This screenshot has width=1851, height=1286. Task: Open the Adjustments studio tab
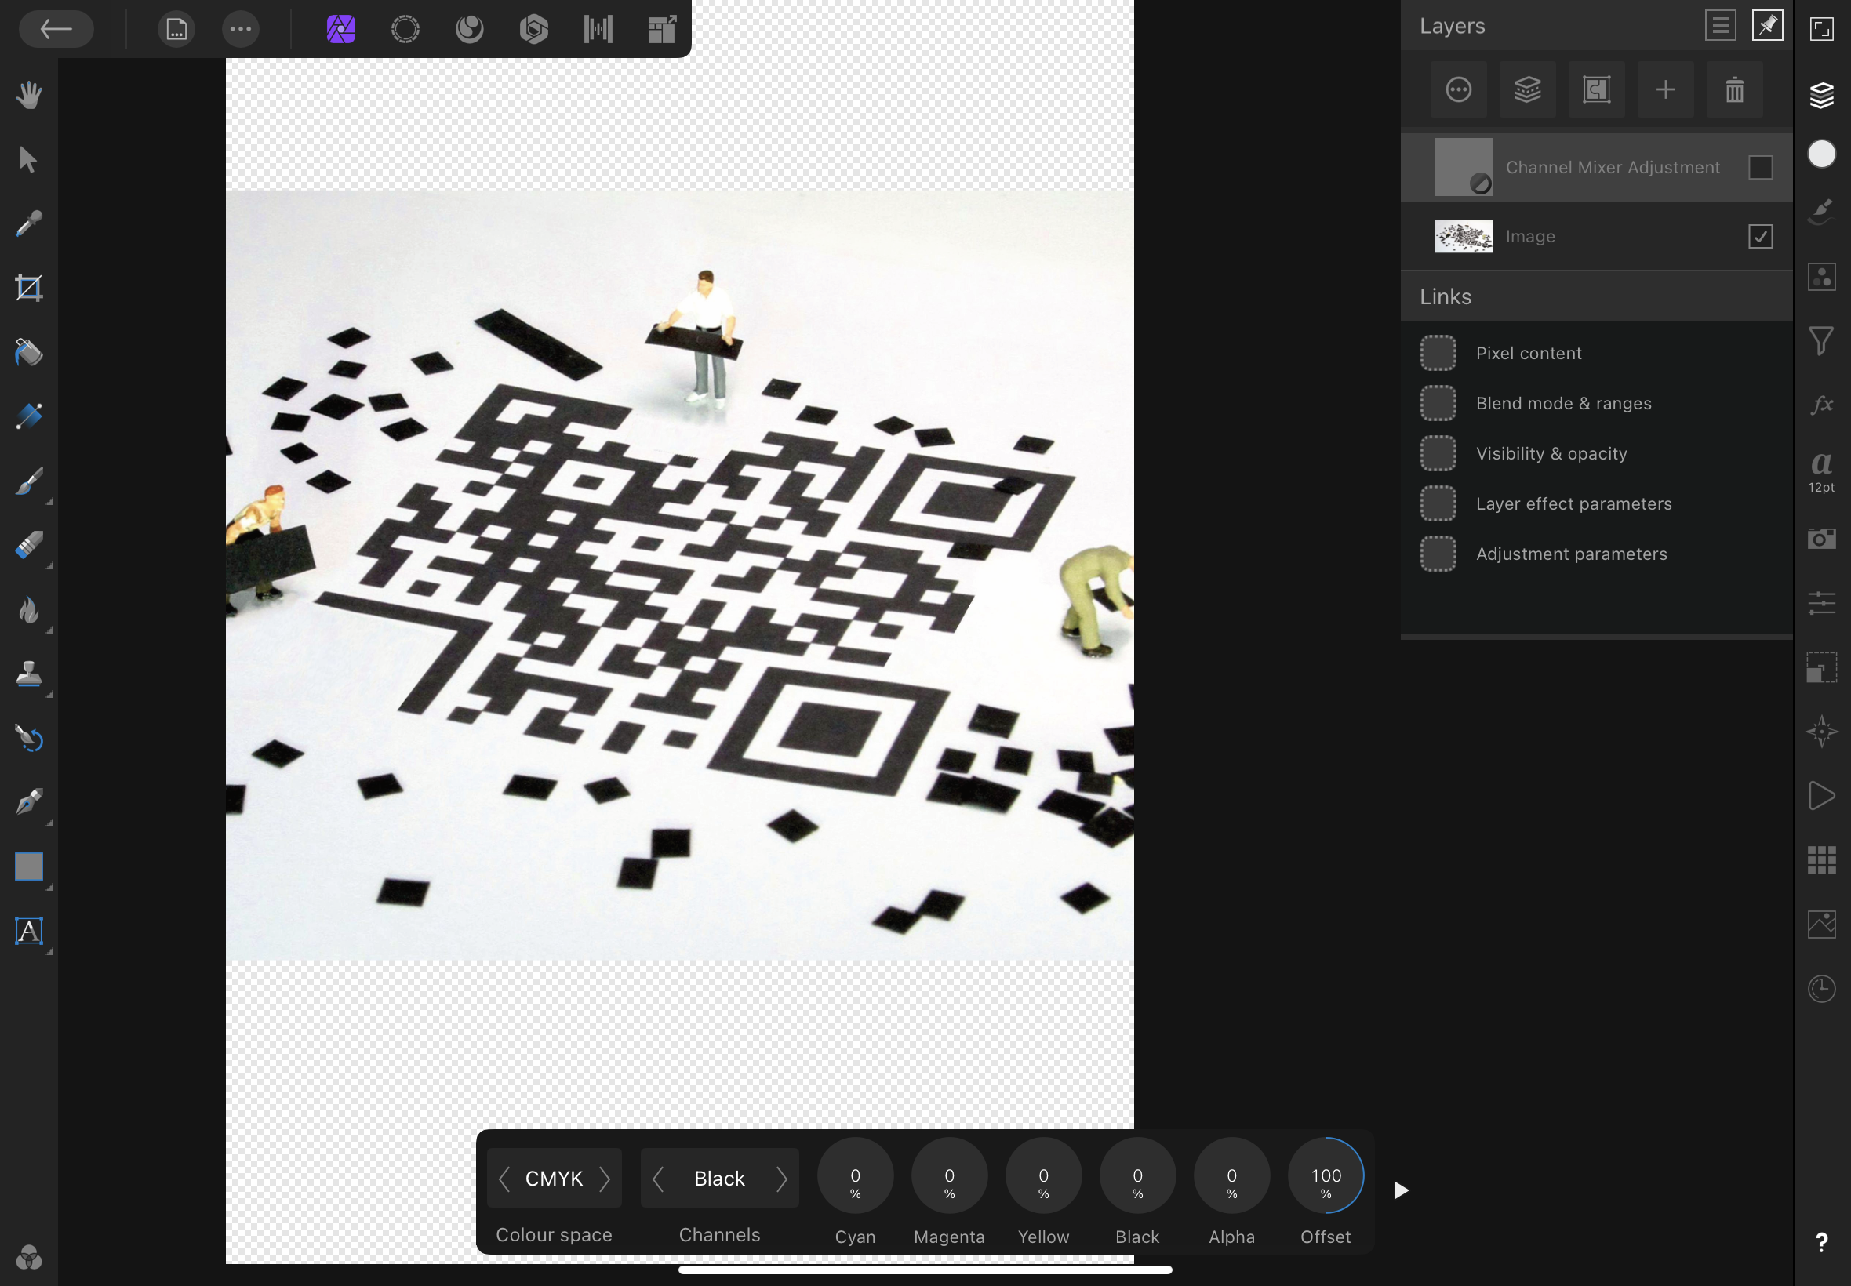[x=1822, y=276]
